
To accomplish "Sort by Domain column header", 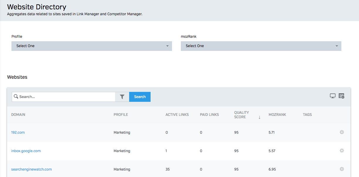I will pyautogui.click(x=18, y=115).
